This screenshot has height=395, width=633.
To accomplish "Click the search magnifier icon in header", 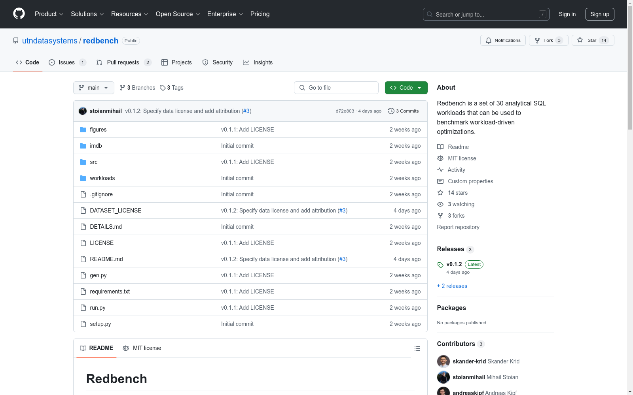I will pos(430,14).
